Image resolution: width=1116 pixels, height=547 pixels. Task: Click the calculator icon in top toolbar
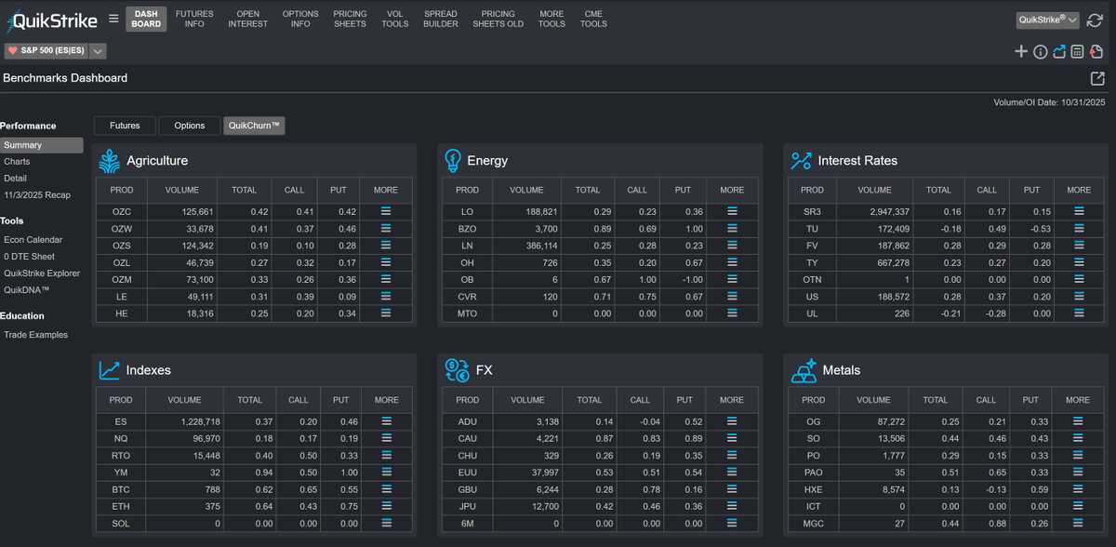[1077, 51]
